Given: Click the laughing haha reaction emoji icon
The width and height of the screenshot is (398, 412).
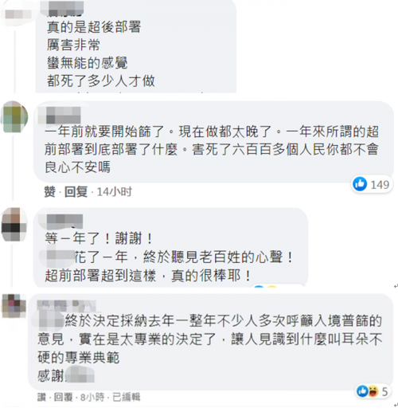Looking at the screenshot, I should pyautogui.click(x=373, y=391).
